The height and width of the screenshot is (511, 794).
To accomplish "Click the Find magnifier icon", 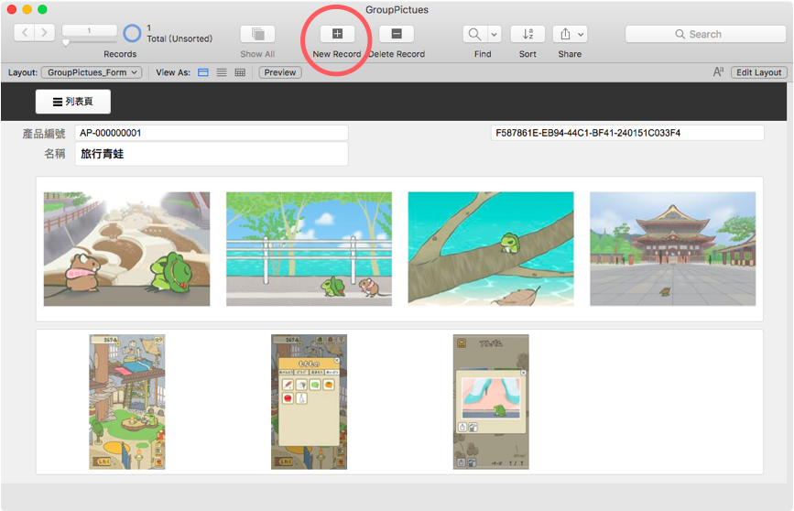I will pyautogui.click(x=474, y=34).
